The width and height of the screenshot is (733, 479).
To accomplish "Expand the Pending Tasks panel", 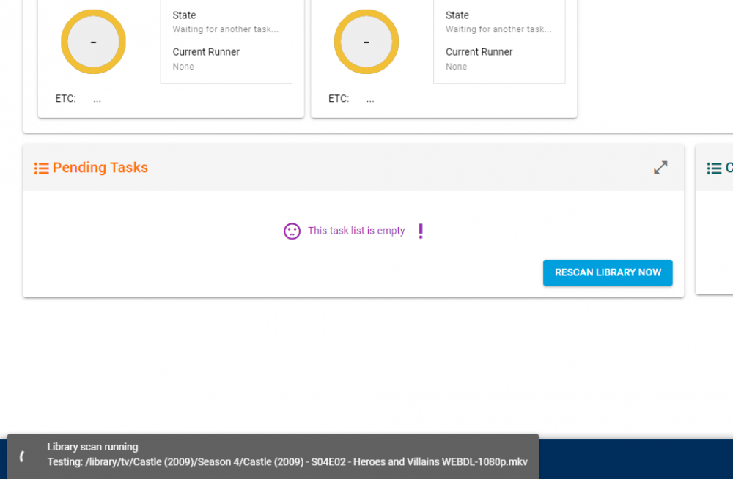I will (660, 167).
